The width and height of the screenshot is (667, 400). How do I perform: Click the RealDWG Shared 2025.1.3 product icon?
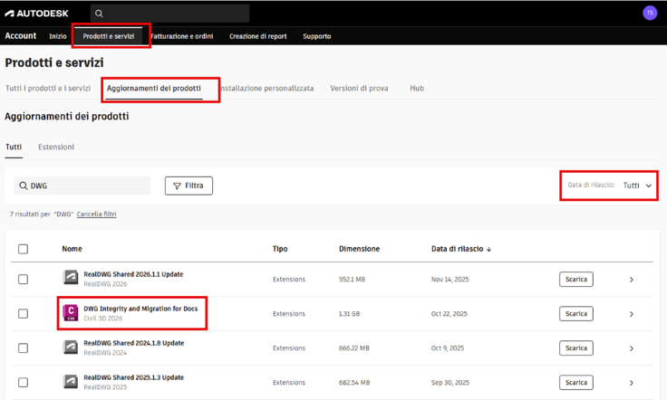pos(71,382)
